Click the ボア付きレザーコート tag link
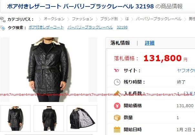This screenshot has height=135, width=195. click(46, 27)
